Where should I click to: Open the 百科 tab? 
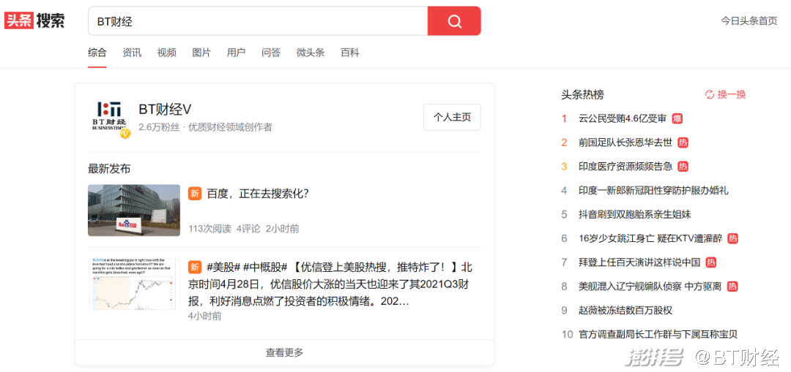point(350,53)
